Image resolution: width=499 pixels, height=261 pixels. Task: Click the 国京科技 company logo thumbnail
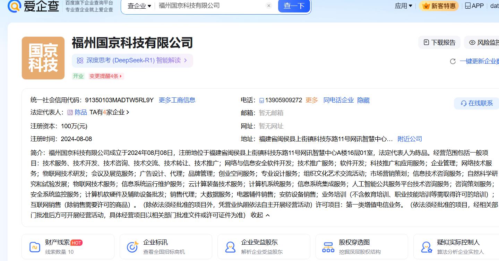[x=43, y=58]
